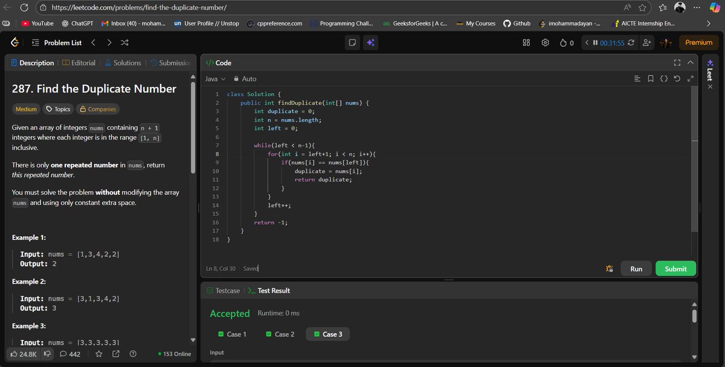Click the share problem icon
The width and height of the screenshot is (725, 367).
click(116, 354)
